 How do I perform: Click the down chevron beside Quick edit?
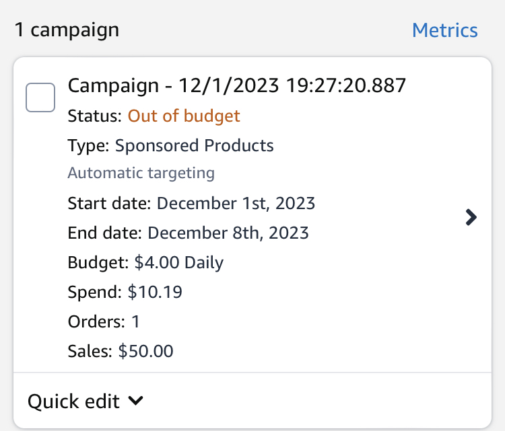[135, 401]
